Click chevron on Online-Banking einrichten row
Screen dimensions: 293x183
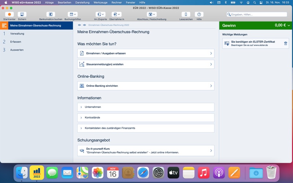point(211,86)
